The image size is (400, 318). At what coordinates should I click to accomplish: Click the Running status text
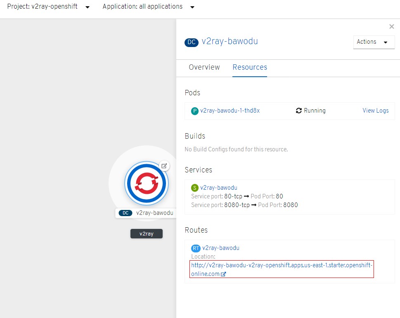[x=315, y=111]
